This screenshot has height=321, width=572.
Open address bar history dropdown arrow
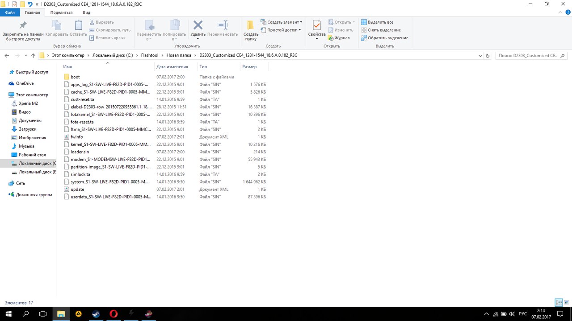(480, 56)
